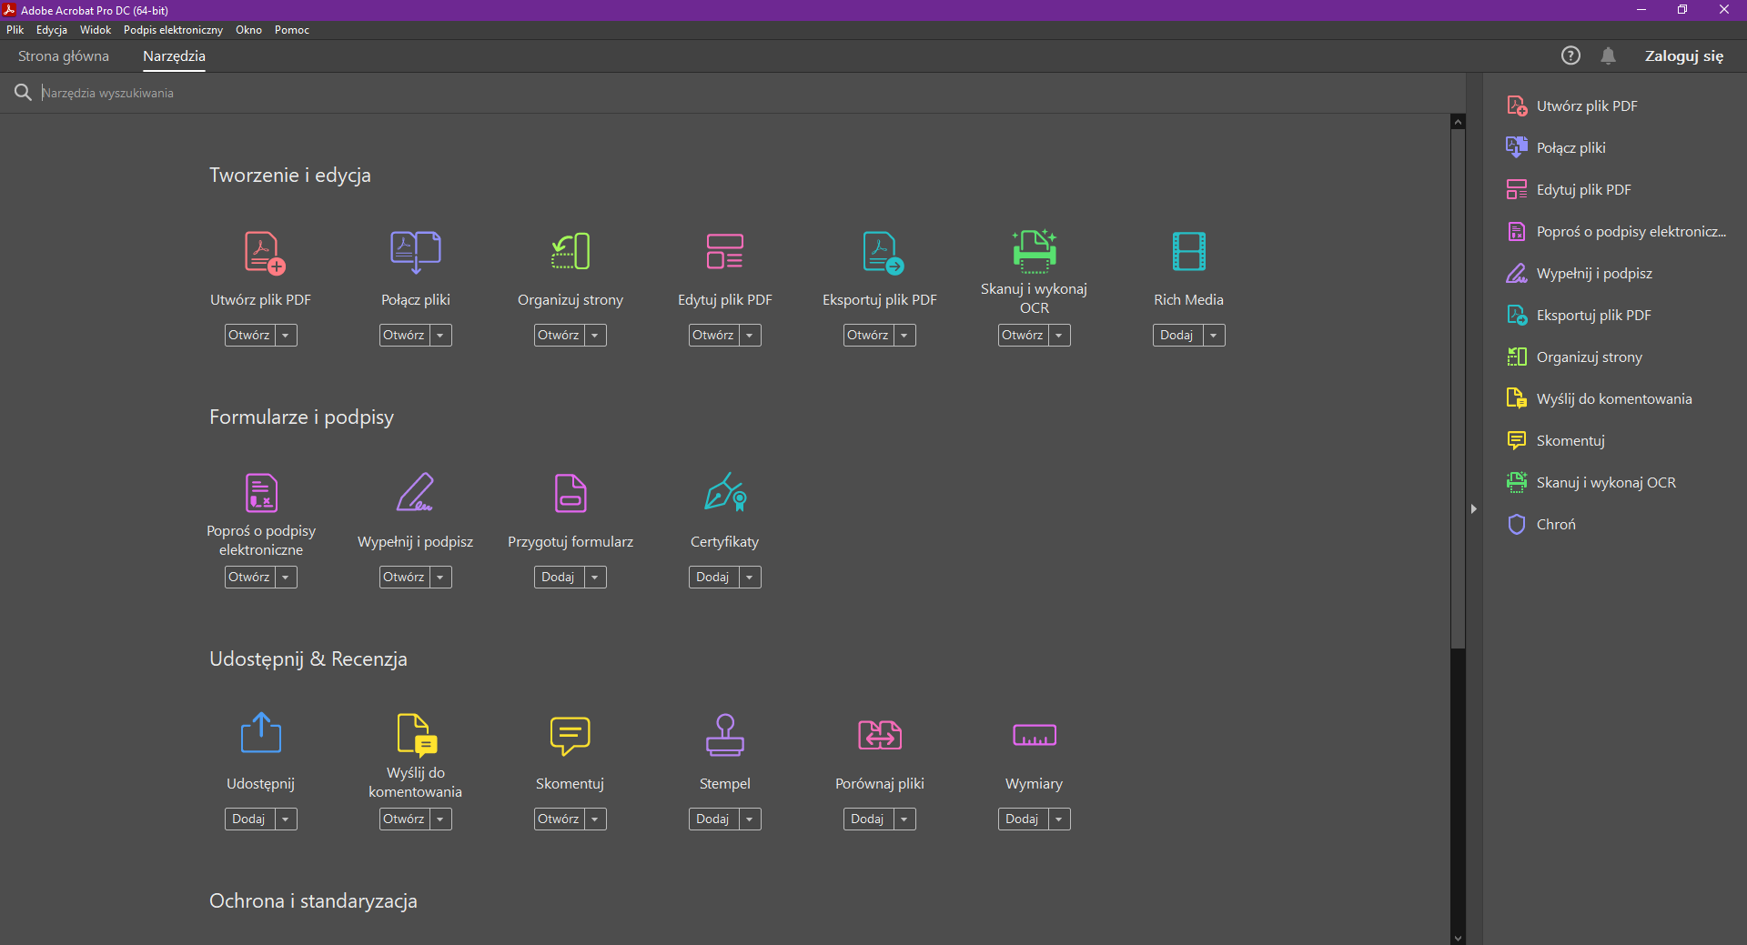Open the Plik menu

[15, 30]
